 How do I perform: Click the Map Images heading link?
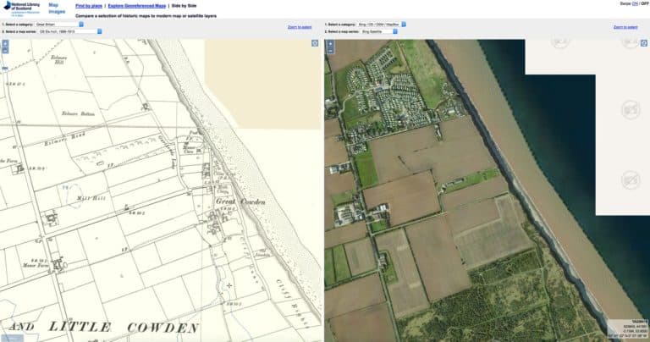click(57, 8)
